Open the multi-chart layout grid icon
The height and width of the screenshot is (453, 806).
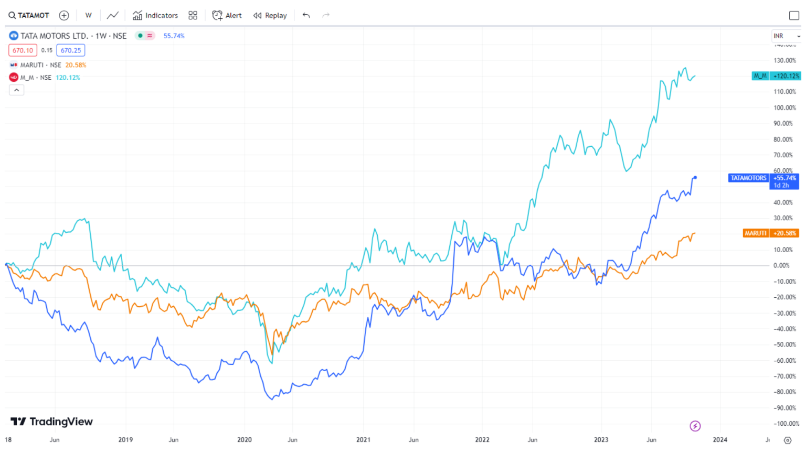pyautogui.click(x=193, y=15)
